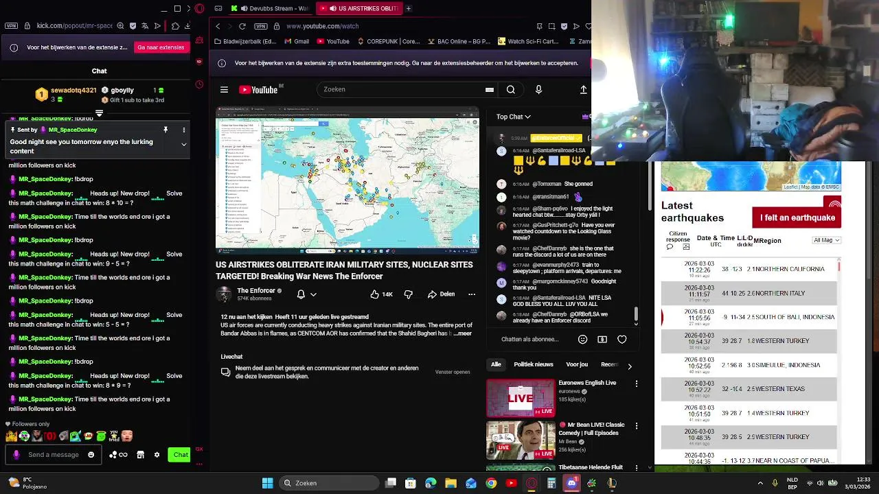The height and width of the screenshot is (494, 879).
Task: Expand description with ...meer link
Action: coord(463,333)
